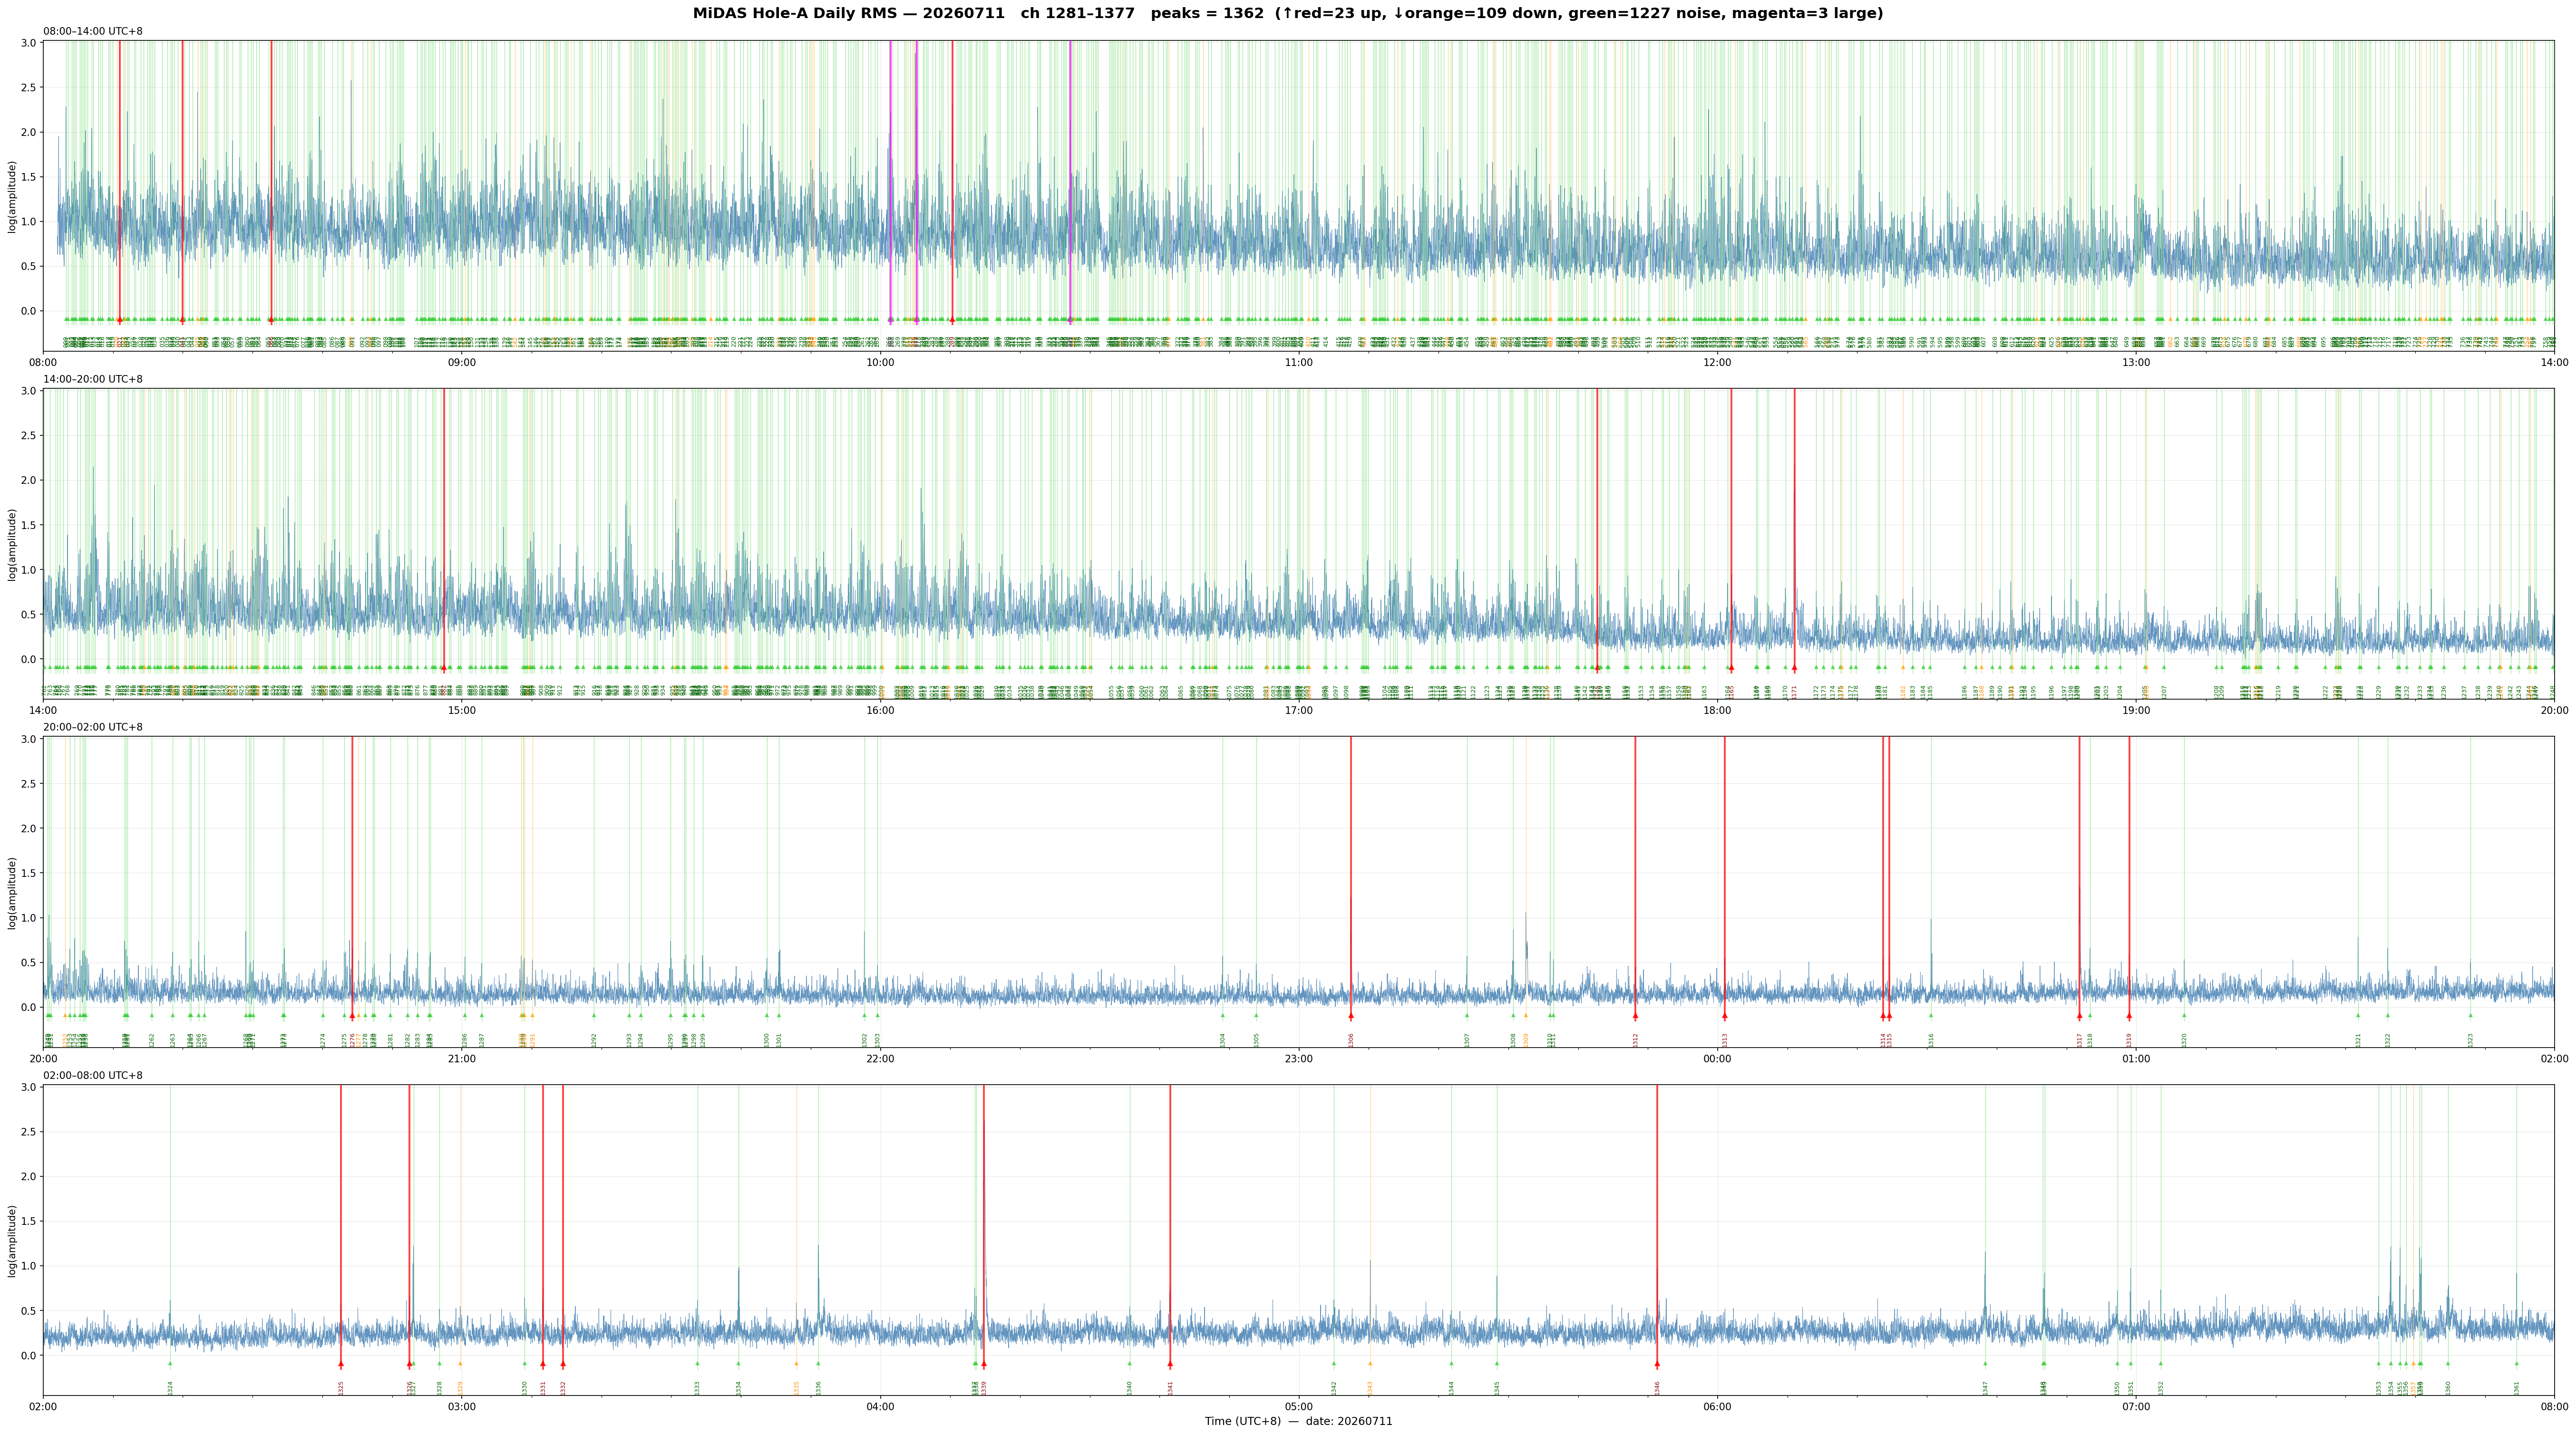
Task: Click the peak number label '1321'
Action: (2358, 1039)
